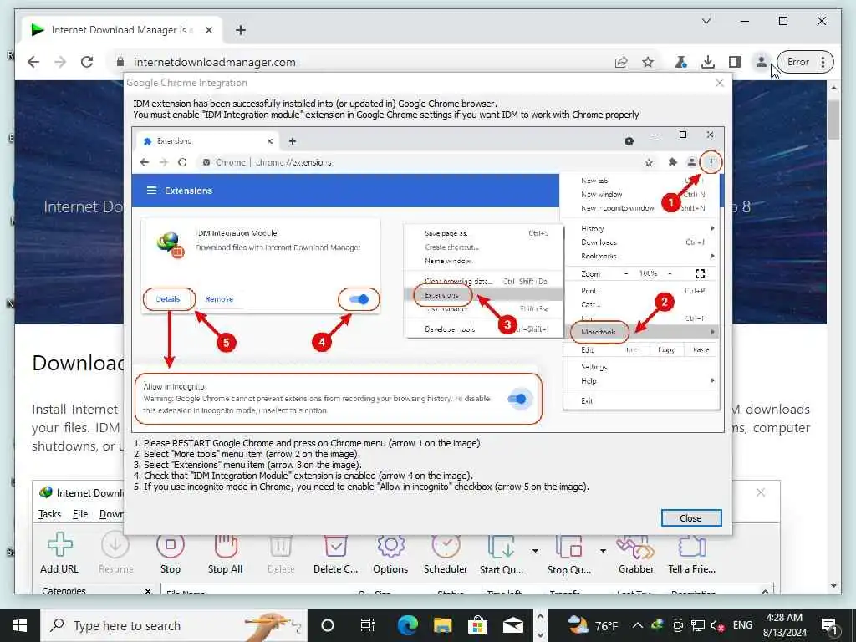The width and height of the screenshot is (856, 642).
Task: Dismiss Google Chrome Integration dialog with X
Action: coord(720,83)
